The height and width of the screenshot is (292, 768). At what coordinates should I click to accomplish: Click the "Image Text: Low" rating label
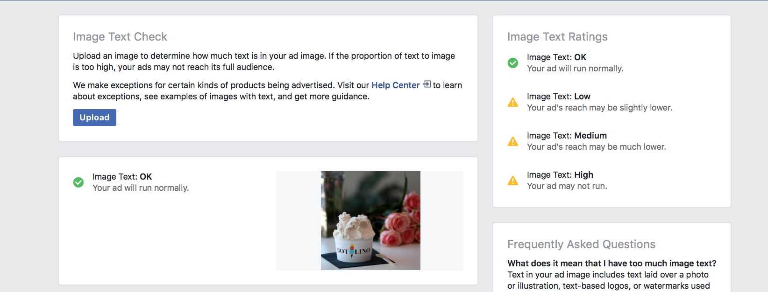click(x=558, y=97)
